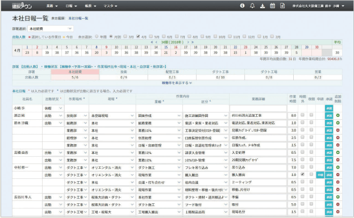Untick the 4月 month checkbox
The height and width of the screenshot is (218, 354).
[138, 36]
